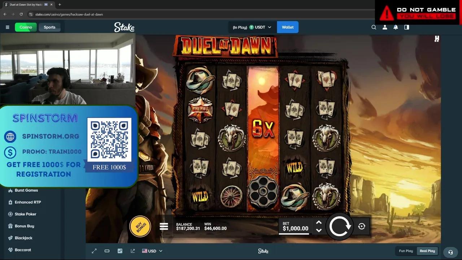Open Burst Games from sidebar

(x=26, y=190)
